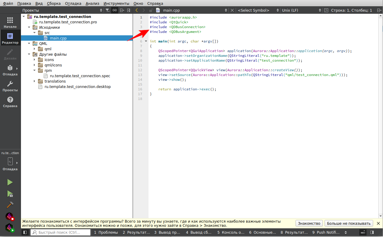The height and width of the screenshot is (237, 383).
Task: Toggle the right sidebar button in status bar
Action: pyautogui.click(x=372, y=232)
